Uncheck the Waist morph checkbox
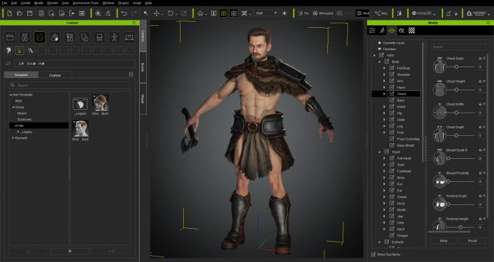 click(x=392, y=107)
